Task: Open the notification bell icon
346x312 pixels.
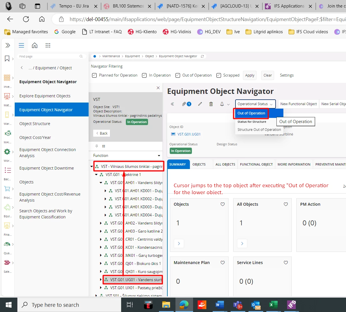Action: [222, 104]
